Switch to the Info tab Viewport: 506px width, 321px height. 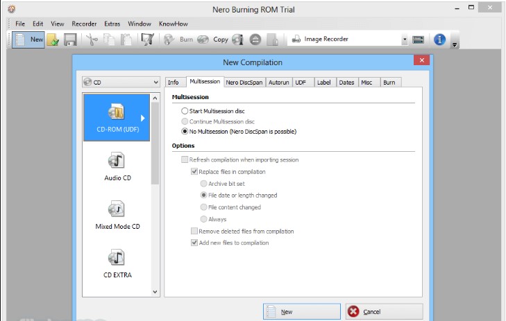(x=175, y=83)
